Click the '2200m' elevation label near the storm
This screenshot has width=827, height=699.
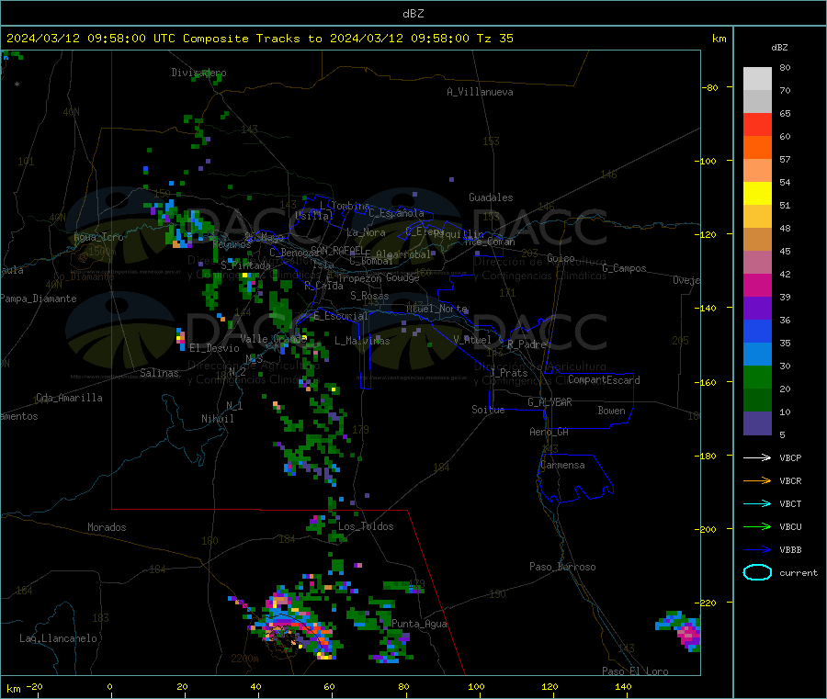point(244,659)
